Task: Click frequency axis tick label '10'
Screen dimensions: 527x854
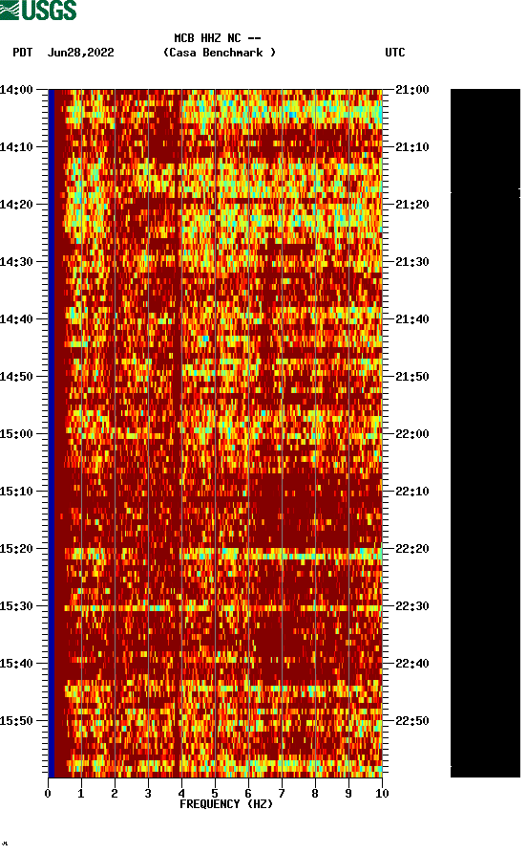Action: [x=382, y=794]
